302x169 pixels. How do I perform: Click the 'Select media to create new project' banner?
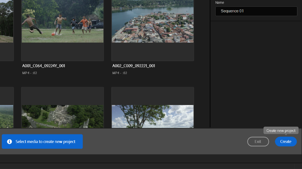42,142
